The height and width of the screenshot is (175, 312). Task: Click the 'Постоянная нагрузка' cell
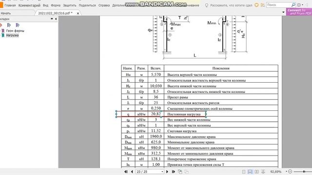(221, 114)
